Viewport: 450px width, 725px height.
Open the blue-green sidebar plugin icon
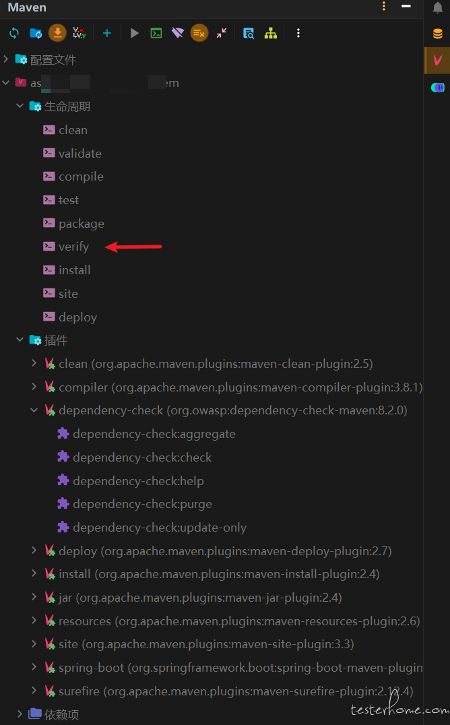pos(437,87)
